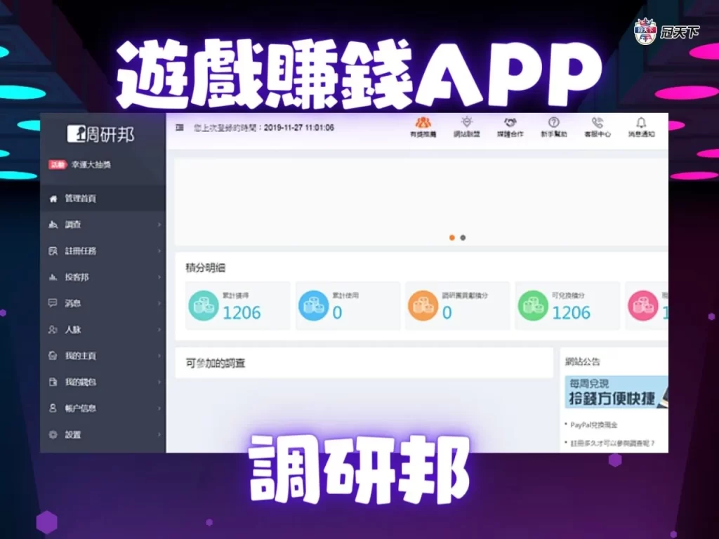Open the 客服中心 customer service icon
Image resolution: width=719 pixels, height=539 pixels.
pyautogui.click(x=597, y=127)
